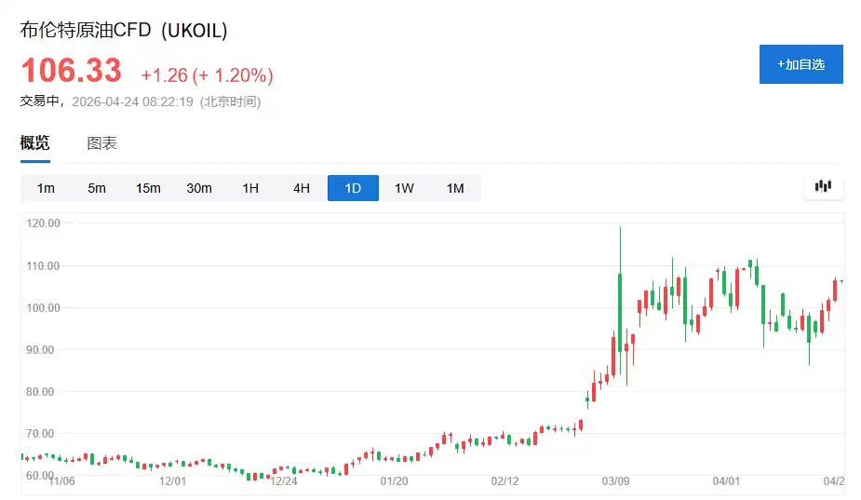Click the +1.26 (+1.20%) change value
The width and height of the screenshot is (861, 500).
207,75
